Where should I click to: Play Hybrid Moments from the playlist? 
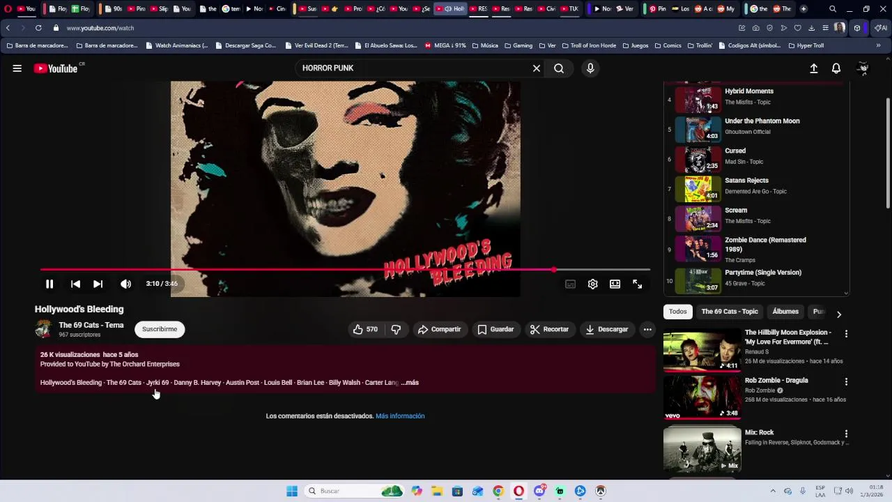[x=756, y=100]
